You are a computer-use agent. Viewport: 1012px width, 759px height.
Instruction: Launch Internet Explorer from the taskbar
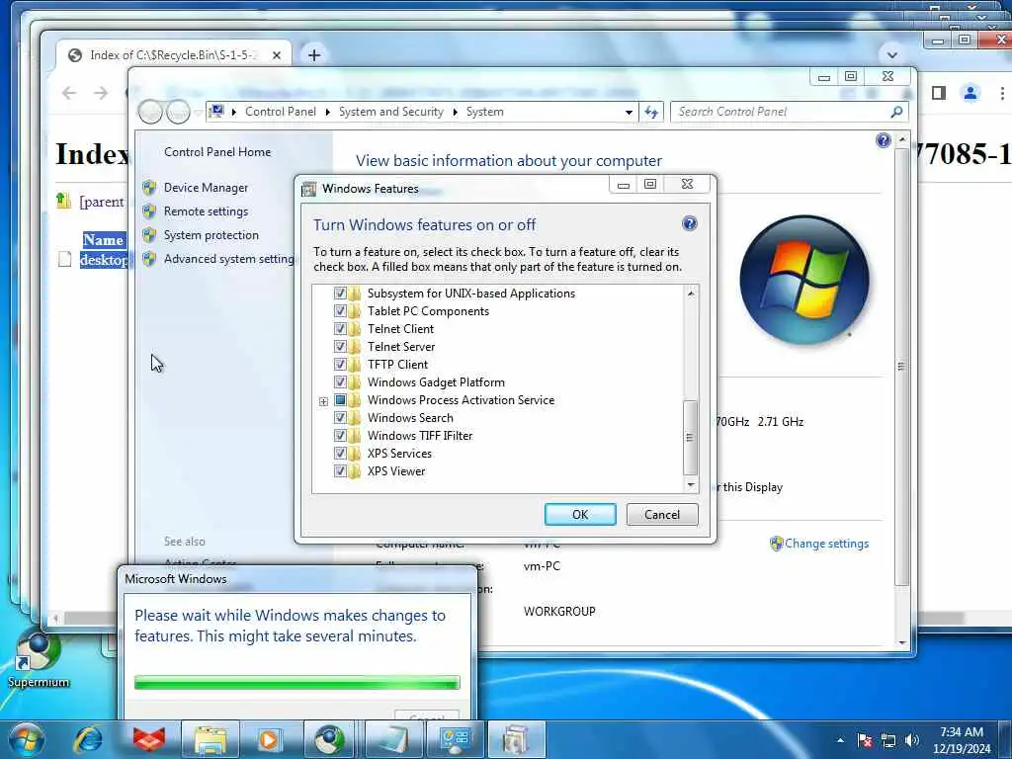[88, 739]
